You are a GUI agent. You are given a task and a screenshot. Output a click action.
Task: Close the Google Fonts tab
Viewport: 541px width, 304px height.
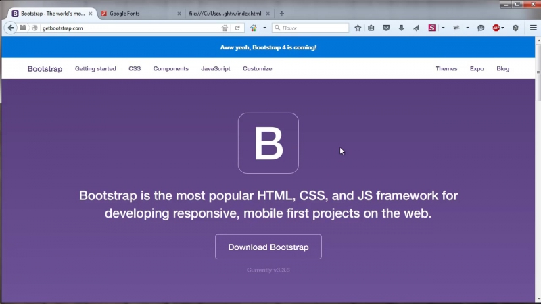(x=179, y=14)
